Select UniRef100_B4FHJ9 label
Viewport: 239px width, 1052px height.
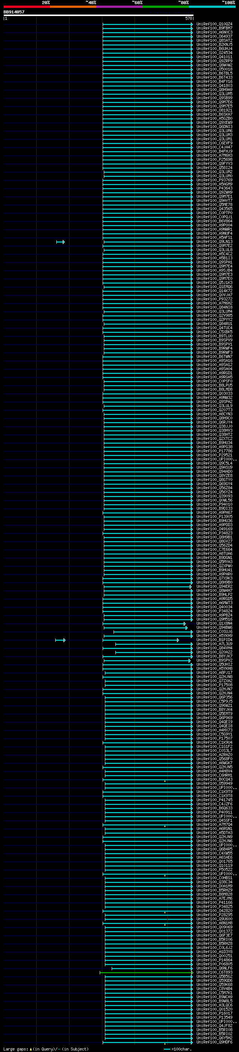tap(214, 151)
